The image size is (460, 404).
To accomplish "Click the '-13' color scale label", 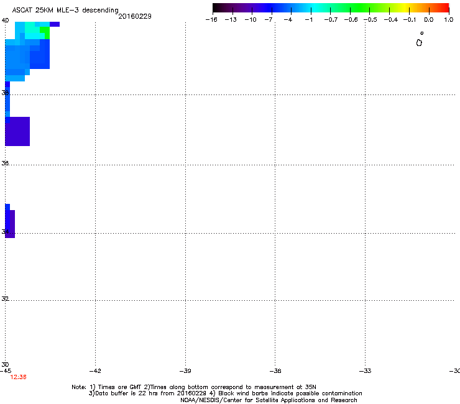I will 231,20.
